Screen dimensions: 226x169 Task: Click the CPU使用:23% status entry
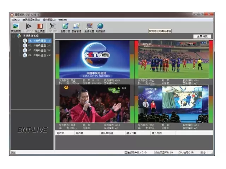[x=186, y=152]
